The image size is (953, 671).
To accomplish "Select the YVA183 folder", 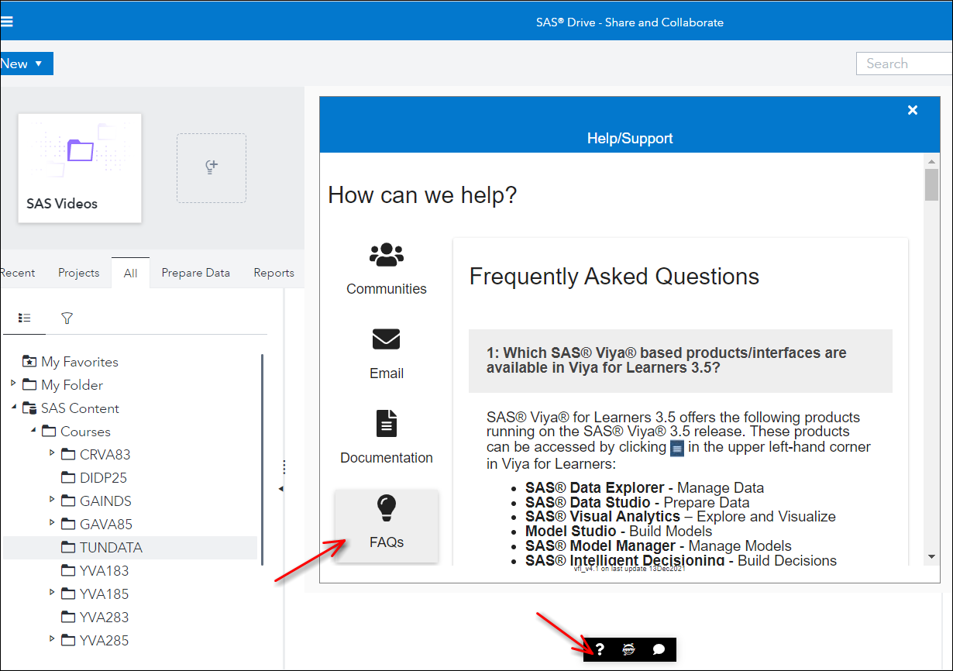I will (x=104, y=571).
